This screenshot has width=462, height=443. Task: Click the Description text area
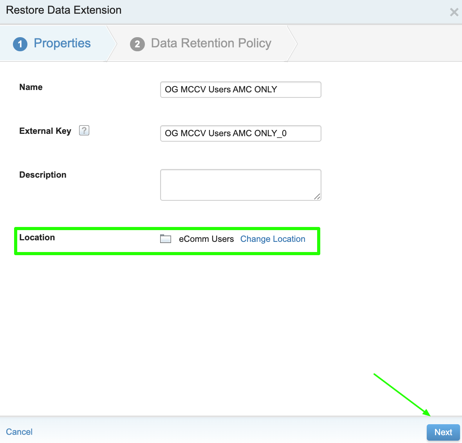(240, 185)
